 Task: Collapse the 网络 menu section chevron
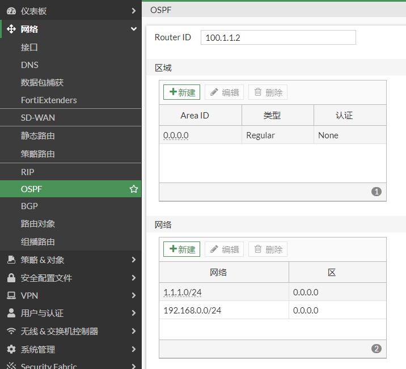134,29
